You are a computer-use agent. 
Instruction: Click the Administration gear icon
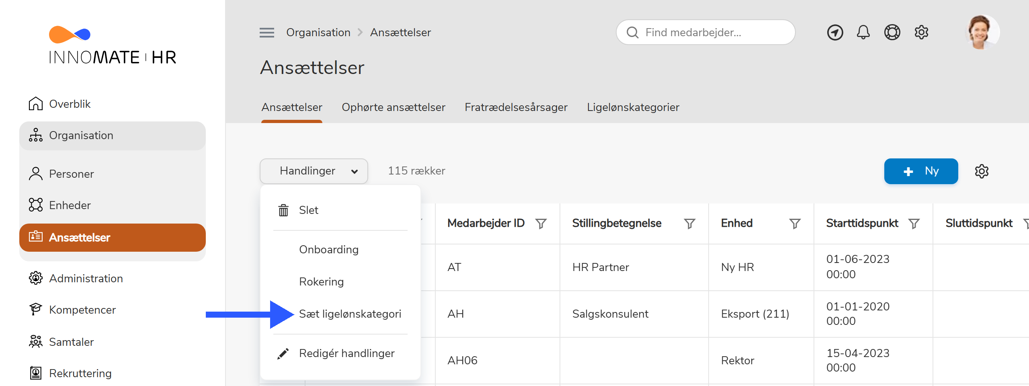click(x=36, y=278)
